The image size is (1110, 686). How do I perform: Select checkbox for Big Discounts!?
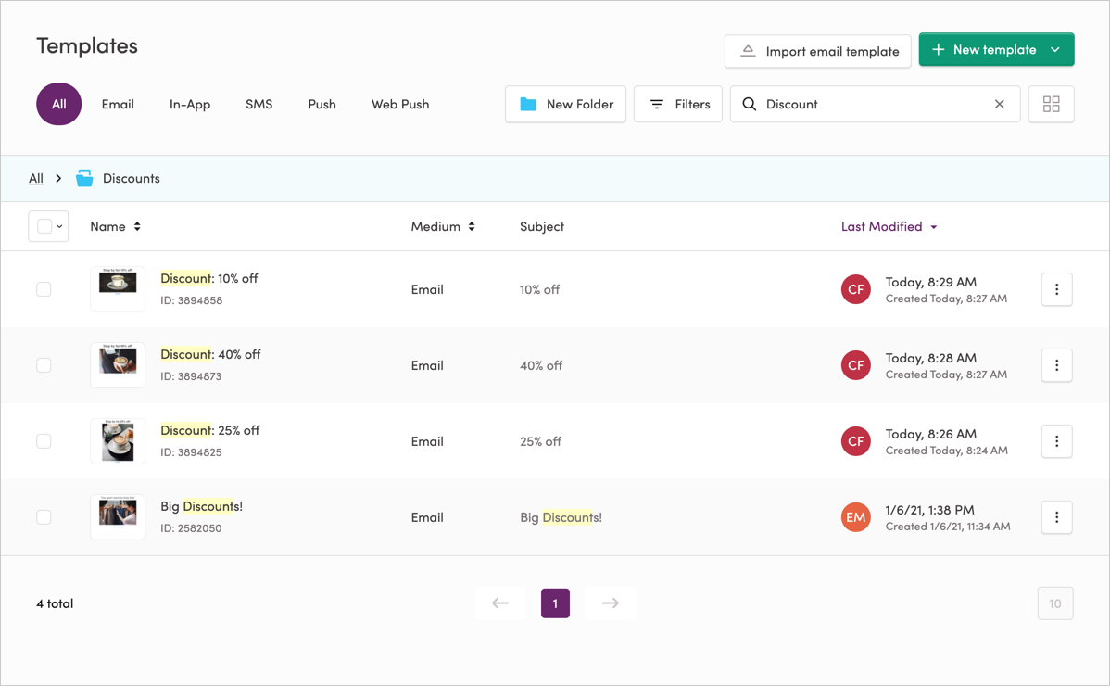(x=44, y=517)
